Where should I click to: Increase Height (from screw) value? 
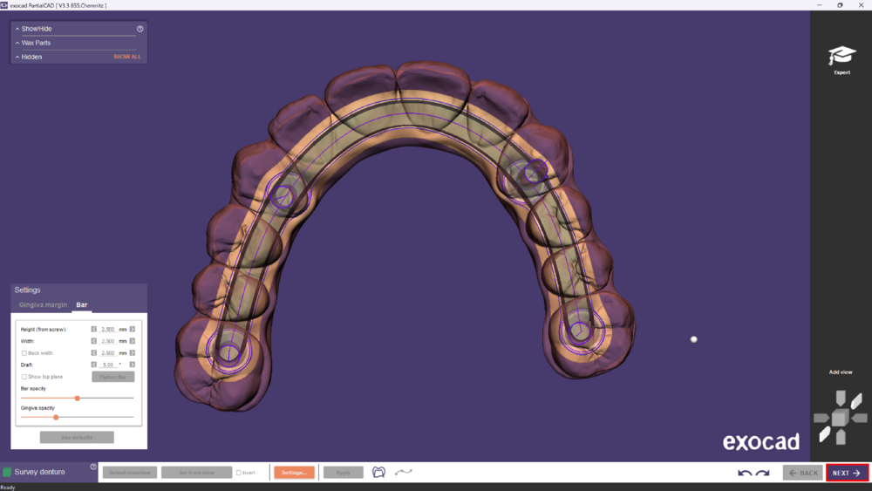pos(133,329)
